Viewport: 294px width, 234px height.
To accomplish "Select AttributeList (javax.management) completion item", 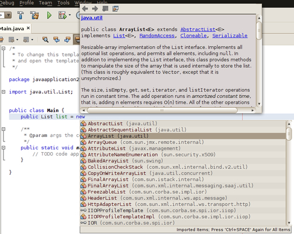I will 183,149.
